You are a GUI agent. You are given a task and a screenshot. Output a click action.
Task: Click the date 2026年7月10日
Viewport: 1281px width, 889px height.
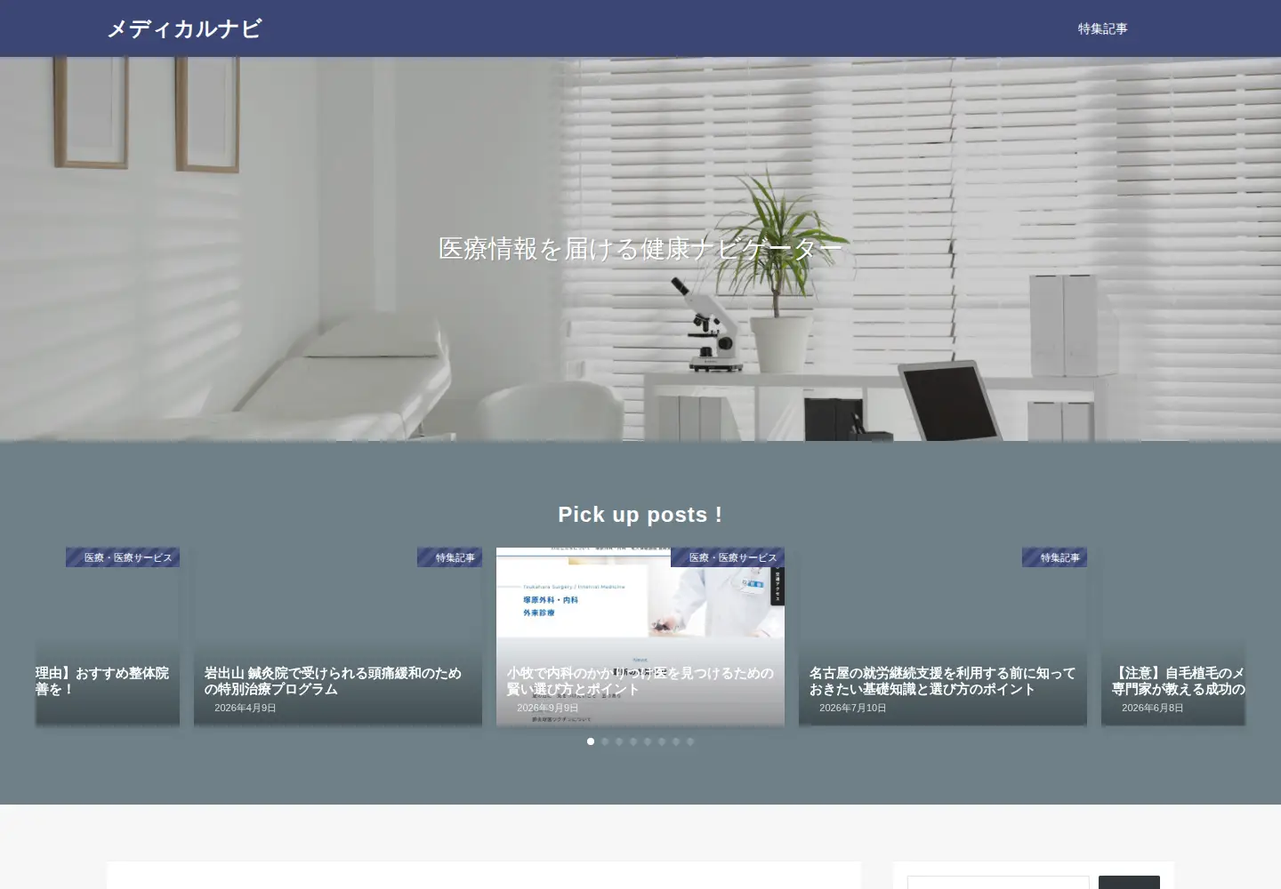853,709
